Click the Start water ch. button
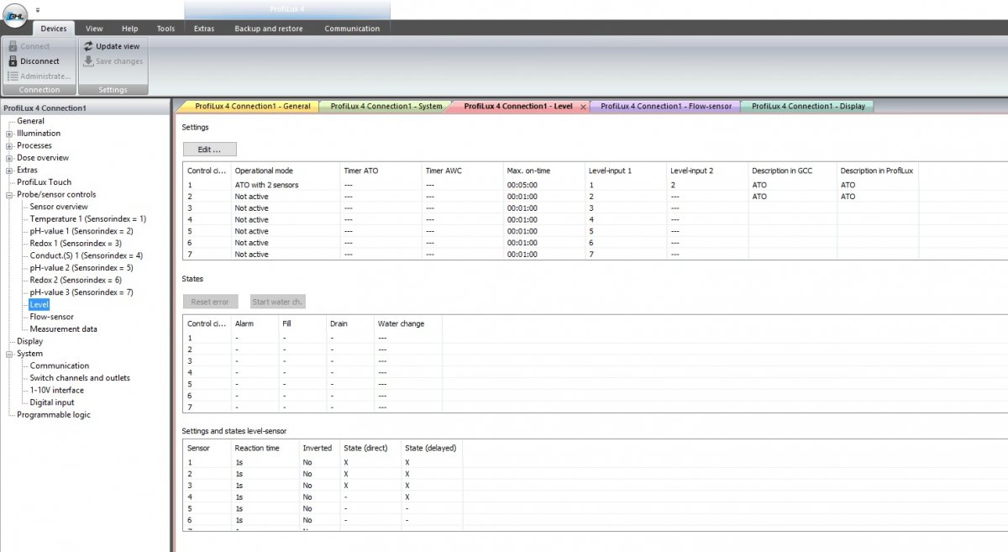 click(x=278, y=302)
